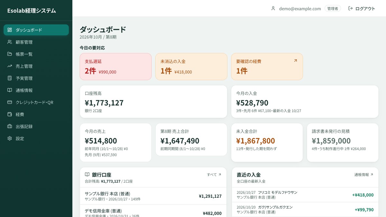The image size is (386, 217).
Task: Click the arrow icon on 要確認の経費 card
Action: tap(296, 60)
